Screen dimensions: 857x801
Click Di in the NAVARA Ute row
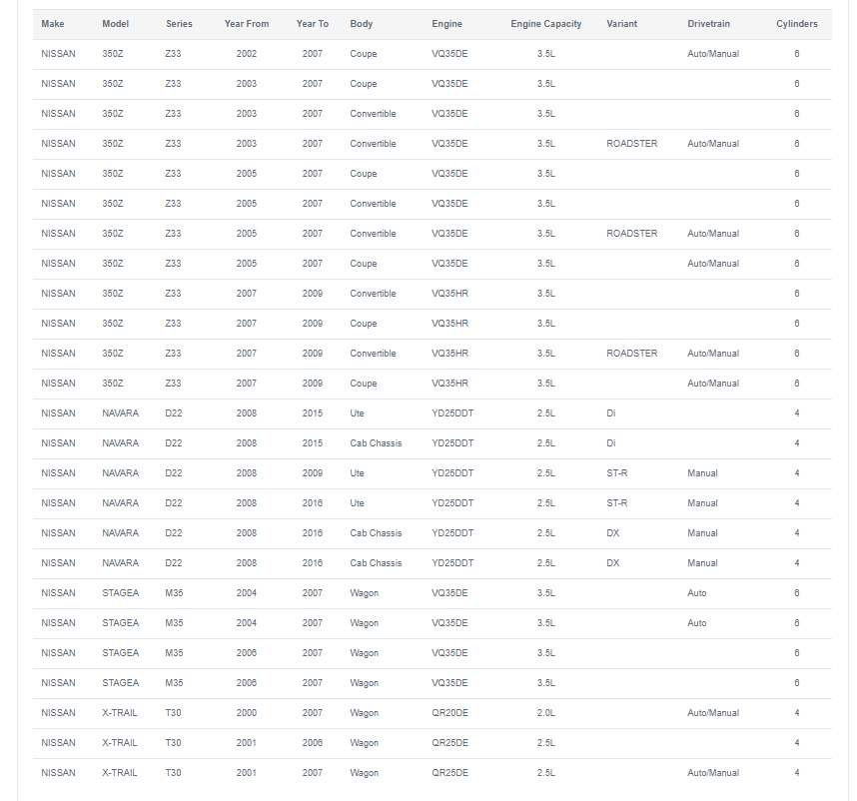610,413
